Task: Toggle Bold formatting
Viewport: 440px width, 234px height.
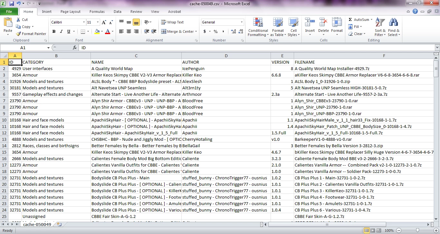Action: click(x=54, y=32)
